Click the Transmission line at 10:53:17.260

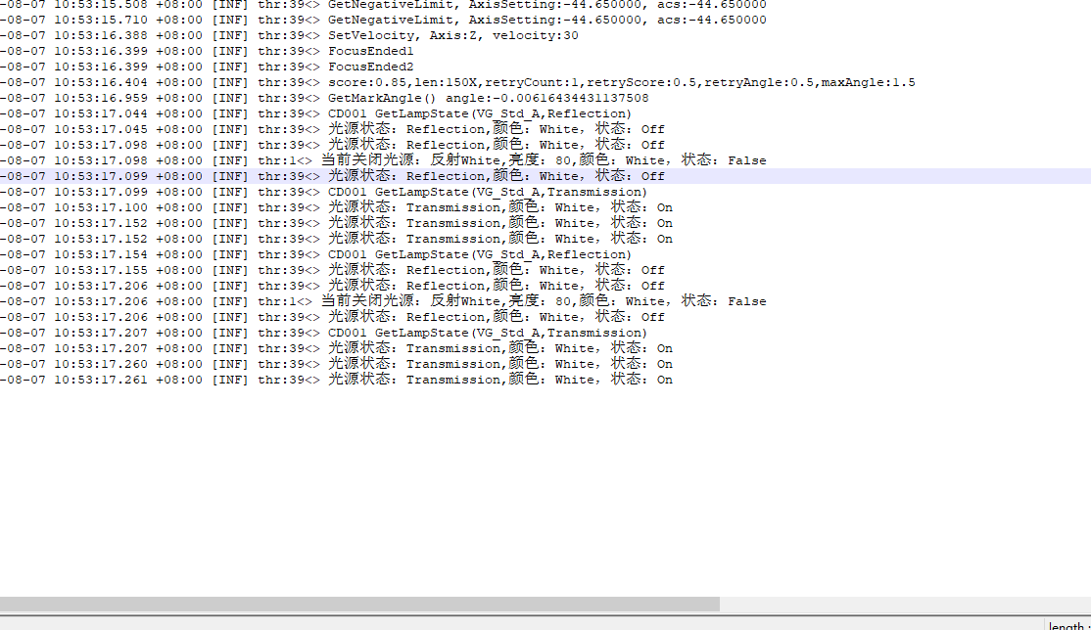[x=499, y=364]
